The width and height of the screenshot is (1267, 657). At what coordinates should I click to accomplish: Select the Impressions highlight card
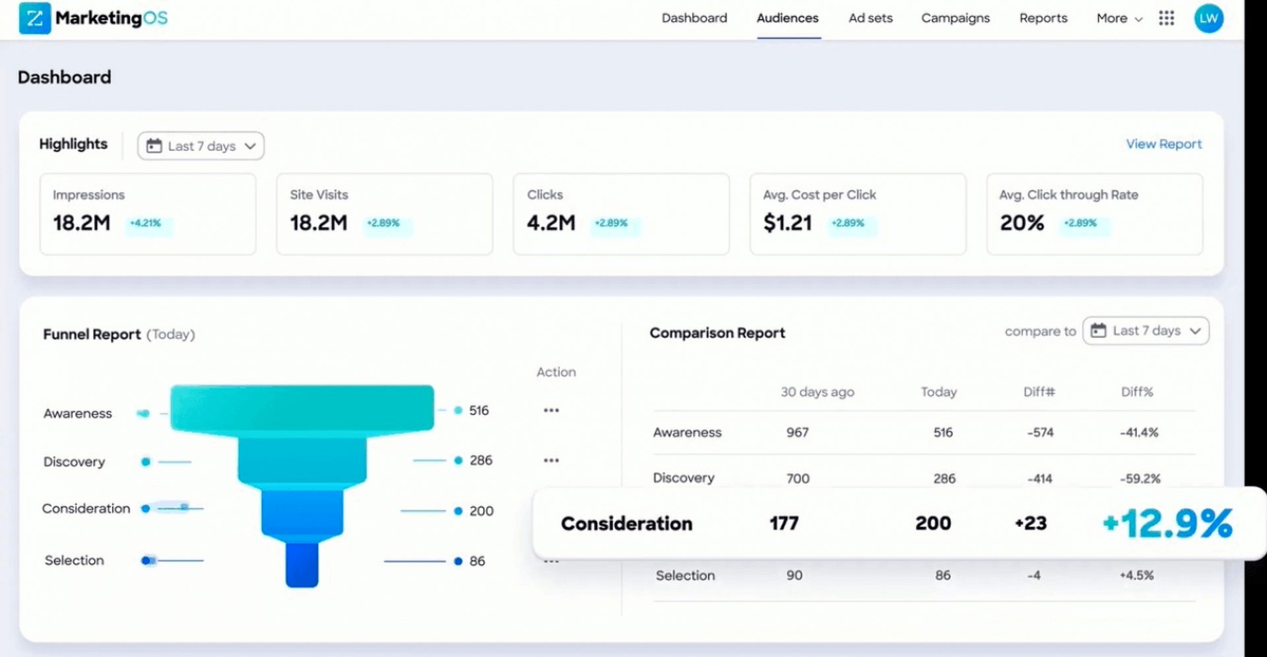click(148, 214)
